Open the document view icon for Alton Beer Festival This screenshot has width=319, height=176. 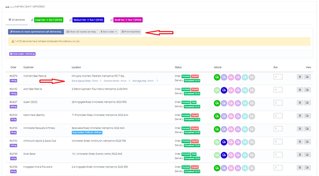click(x=300, y=90)
